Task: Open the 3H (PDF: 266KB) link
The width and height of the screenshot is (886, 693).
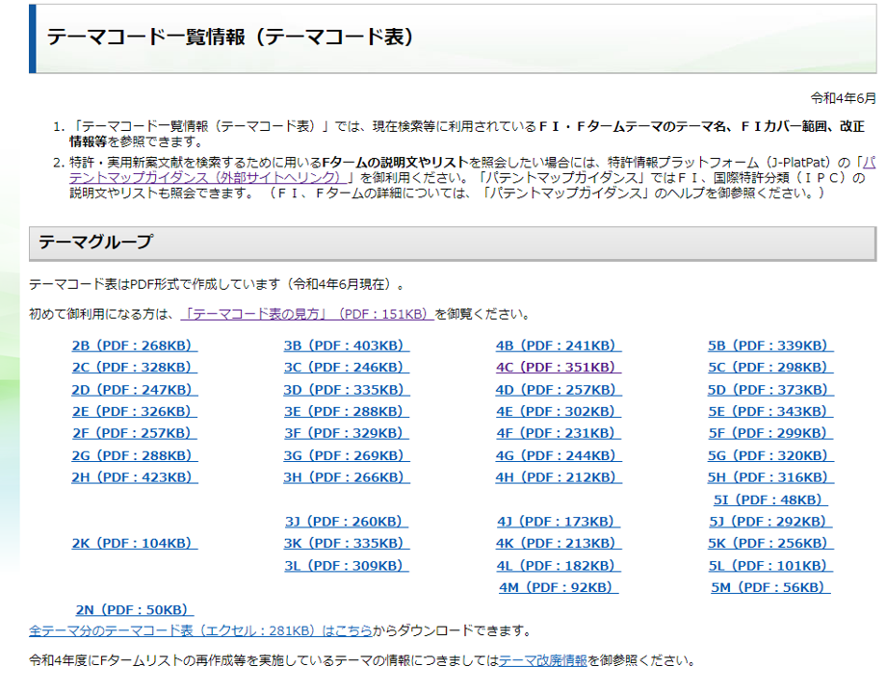Action: pyautogui.click(x=347, y=477)
